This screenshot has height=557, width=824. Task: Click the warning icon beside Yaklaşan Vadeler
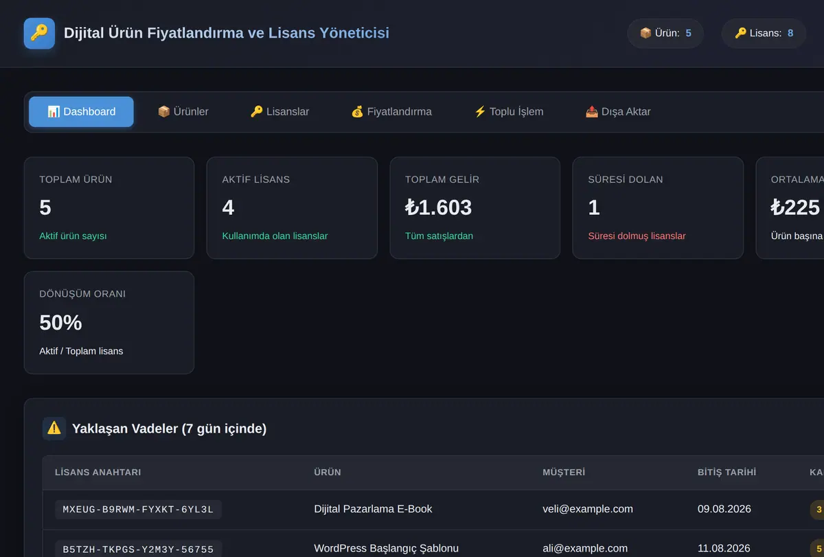54,429
